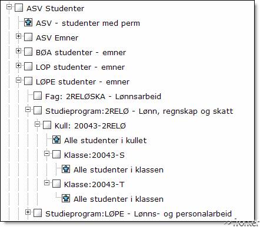Tick the checkbox for Fag: 2RELØSKA - Lønnsarbeid
Viewport: 260px width, 227px height.
[x=38, y=96]
